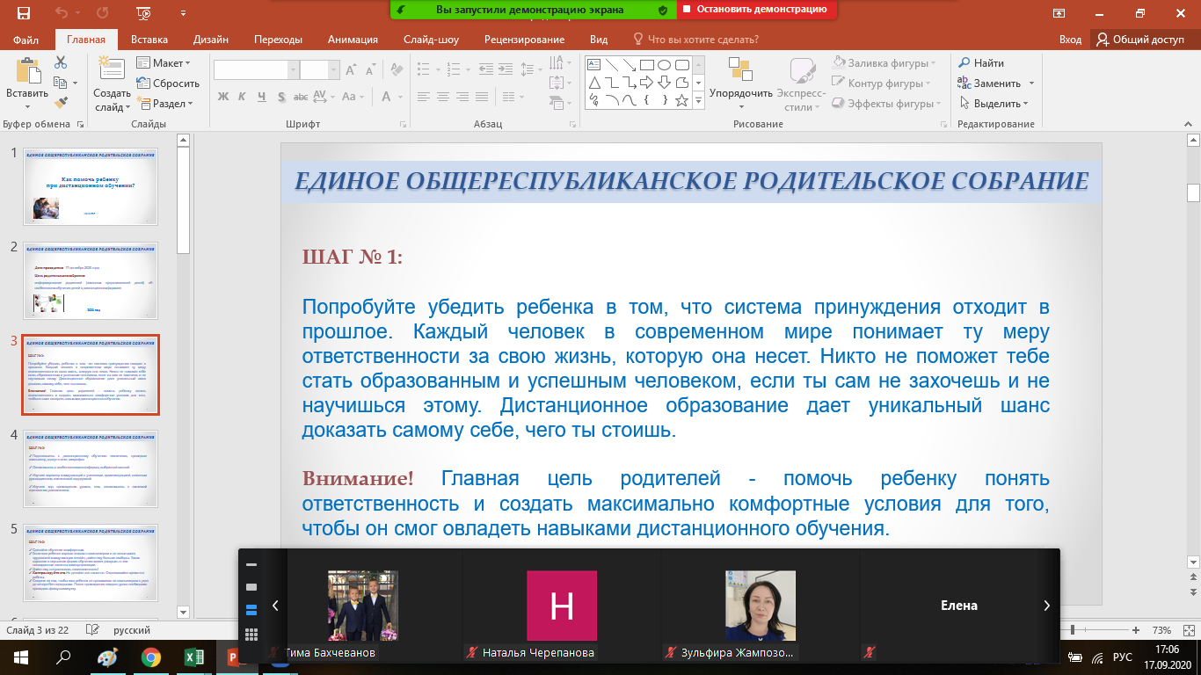The image size is (1201, 675).
Task: Click the Упорядочить arrange icon
Action: 740,70
